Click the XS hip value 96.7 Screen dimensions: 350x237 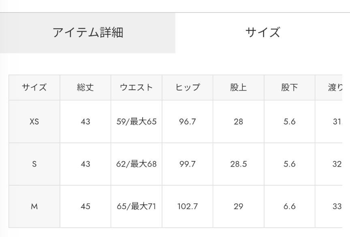tap(188, 121)
